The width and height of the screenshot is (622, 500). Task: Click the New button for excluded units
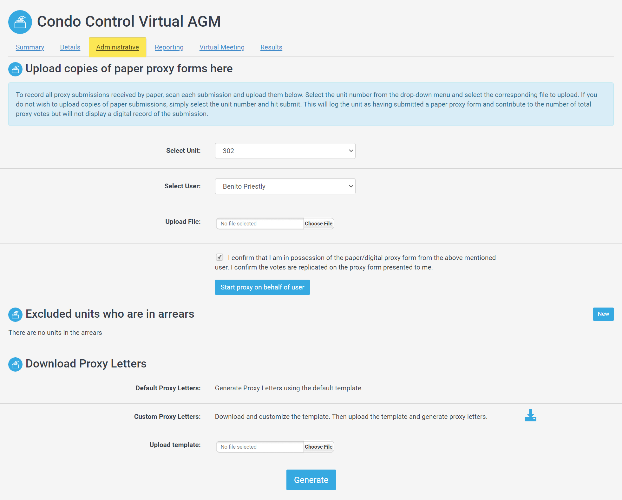pyautogui.click(x=603, y=314)
